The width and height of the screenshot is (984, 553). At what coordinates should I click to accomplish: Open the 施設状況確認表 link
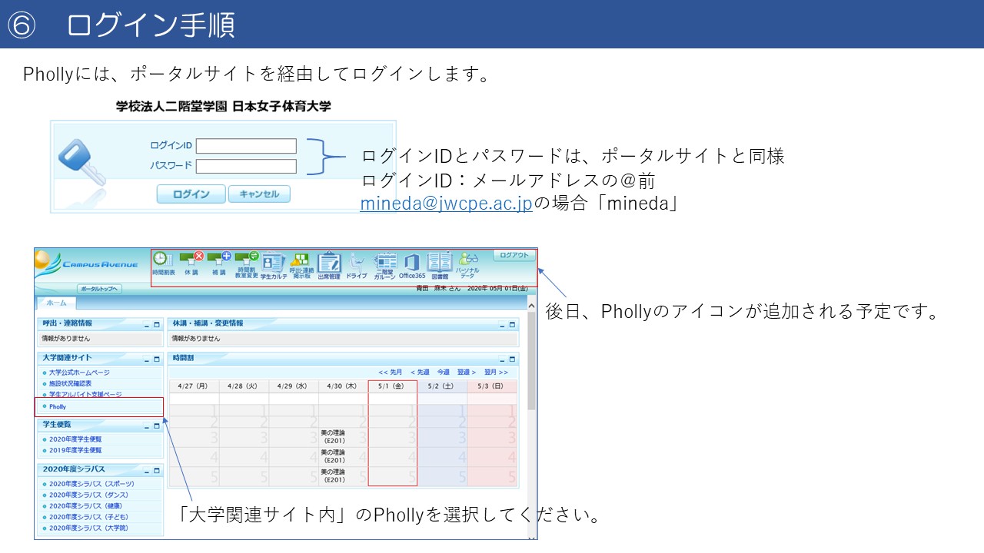click(x=70, y=383)
